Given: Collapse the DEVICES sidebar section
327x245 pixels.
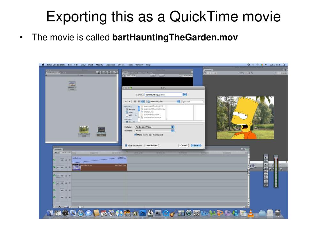Looking at the screenshot, I should (x=124, y=107).
